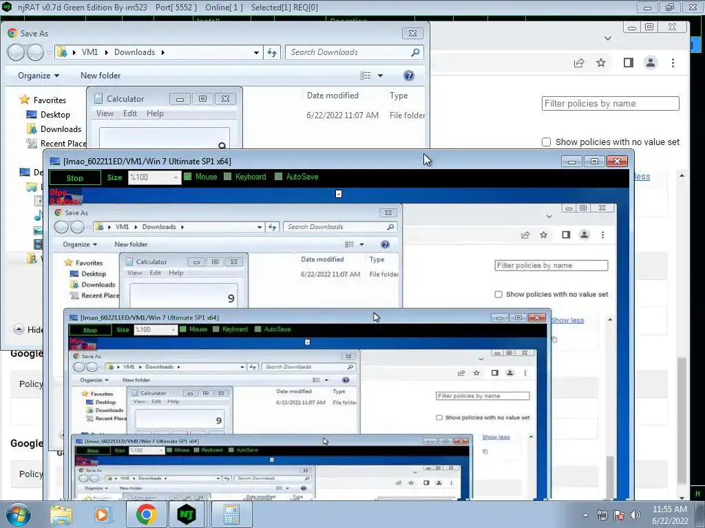This screenshot has height=528, width=705.
Task: Open Calculator Help menu
Action: point(155,113)
